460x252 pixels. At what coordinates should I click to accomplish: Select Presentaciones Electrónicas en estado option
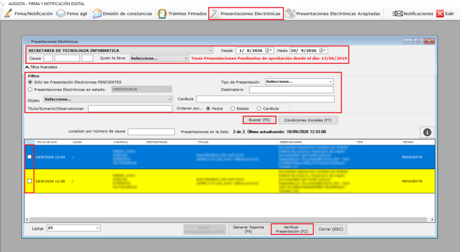click(30, 89)
